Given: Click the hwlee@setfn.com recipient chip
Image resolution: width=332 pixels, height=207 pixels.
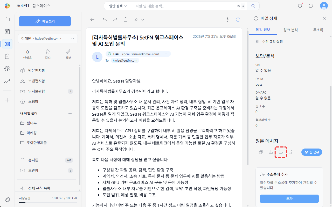Looking at the screenshot, I should [x=125, y=61].
